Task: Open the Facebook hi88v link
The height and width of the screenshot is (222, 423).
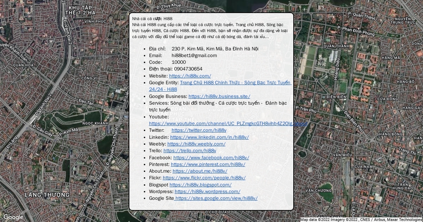Action: click(x=211, y=158)
